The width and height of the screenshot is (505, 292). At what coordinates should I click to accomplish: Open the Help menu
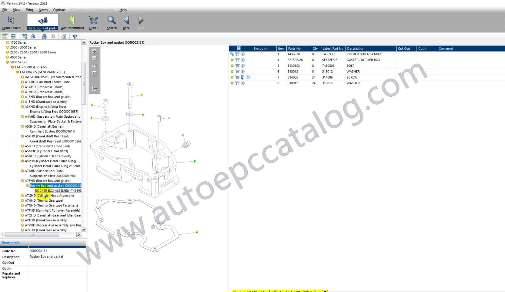(x=123, y=10)
